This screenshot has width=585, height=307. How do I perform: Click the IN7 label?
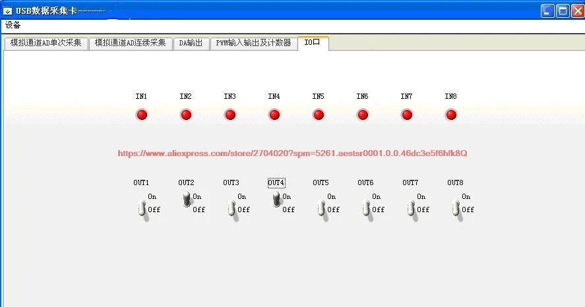(x=407, y=96)
